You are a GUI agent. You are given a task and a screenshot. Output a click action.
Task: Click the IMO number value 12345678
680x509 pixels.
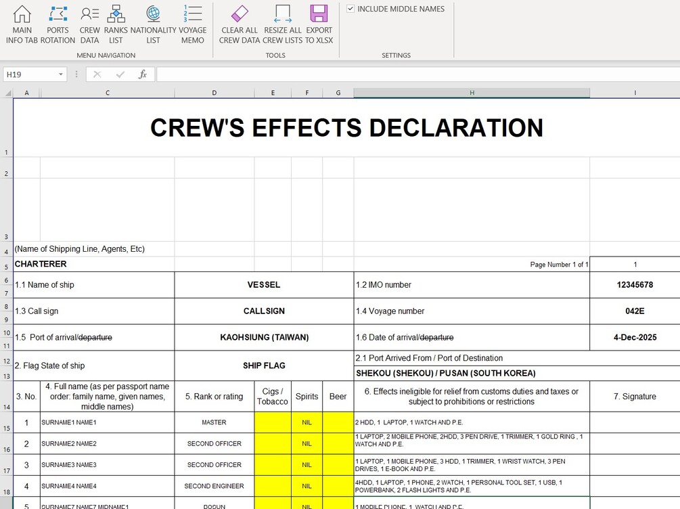pyautogui.click(x=635, y=285)
